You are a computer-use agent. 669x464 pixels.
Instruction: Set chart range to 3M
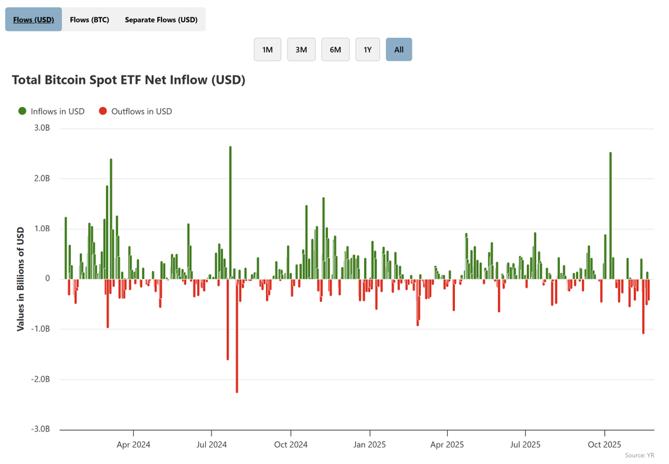[x=301, y=50]
